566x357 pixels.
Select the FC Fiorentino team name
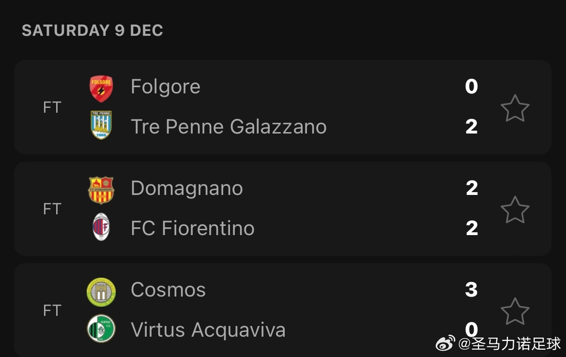click(x=193, y=228)
